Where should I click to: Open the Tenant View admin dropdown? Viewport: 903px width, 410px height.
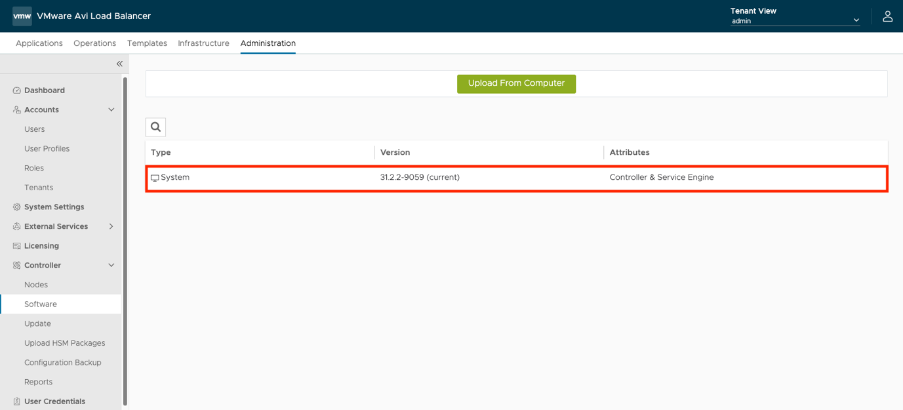pyautogui.click(x=795, y=20)
